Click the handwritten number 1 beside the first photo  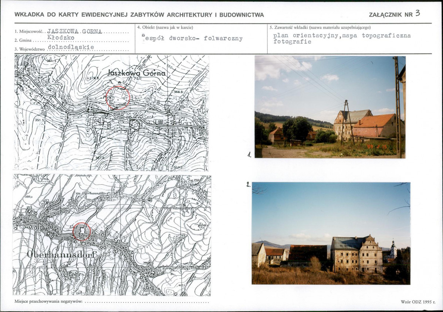coord(249,154)
